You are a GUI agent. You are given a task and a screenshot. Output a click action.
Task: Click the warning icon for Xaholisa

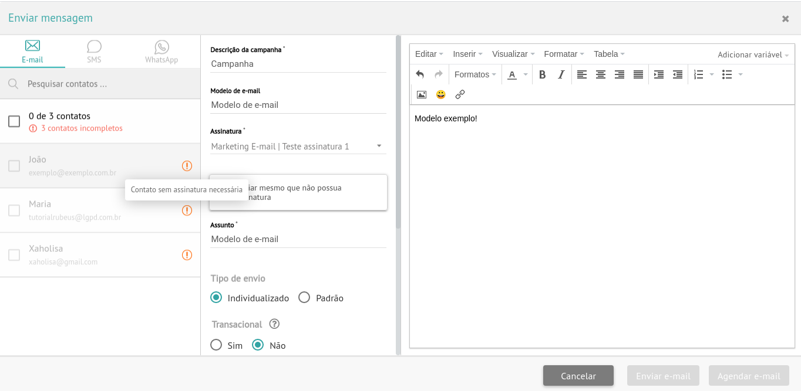click(187, 255)
